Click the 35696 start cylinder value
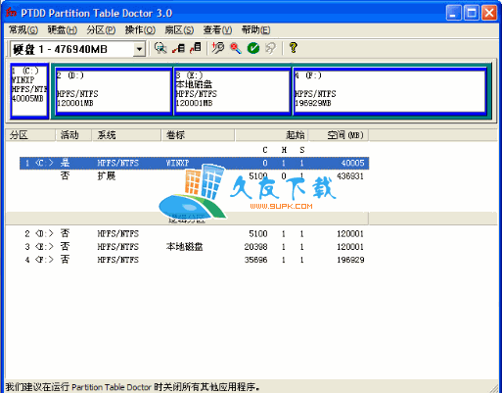 (x=255, y=260)
